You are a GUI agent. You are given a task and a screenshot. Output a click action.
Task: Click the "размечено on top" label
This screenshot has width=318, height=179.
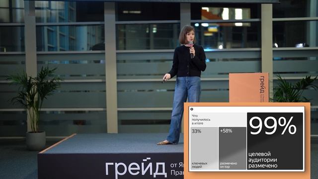click(229, 165)
